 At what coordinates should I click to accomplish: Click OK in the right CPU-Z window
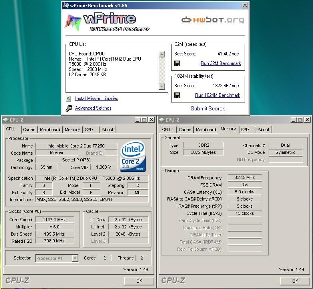pos(295,281)
